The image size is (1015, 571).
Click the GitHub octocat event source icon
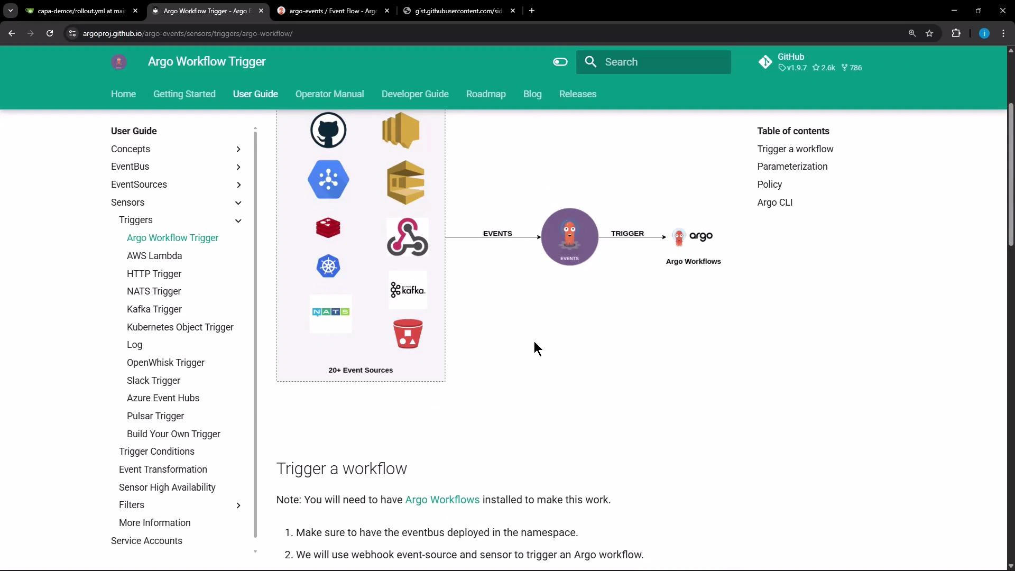[328, 130]
